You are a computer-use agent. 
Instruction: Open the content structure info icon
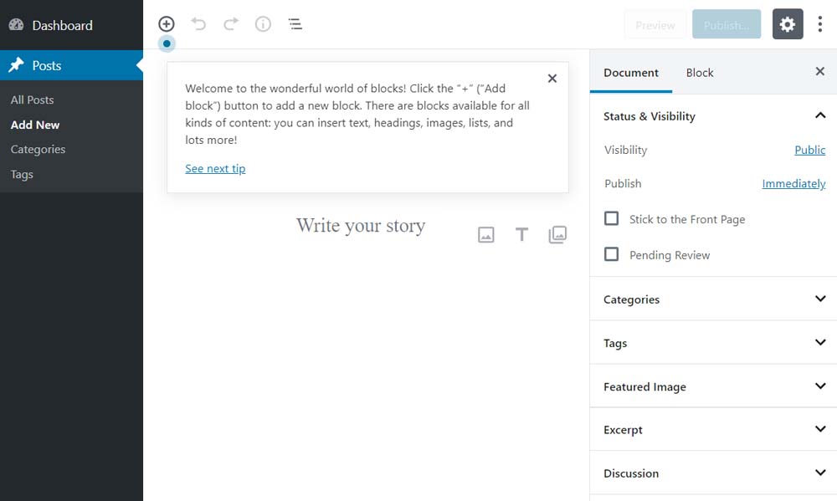click(x=263, y=24)
